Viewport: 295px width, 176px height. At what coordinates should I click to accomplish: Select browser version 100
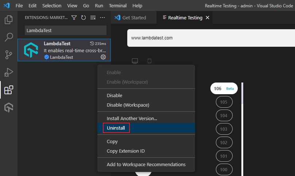[x=224, y=169]
